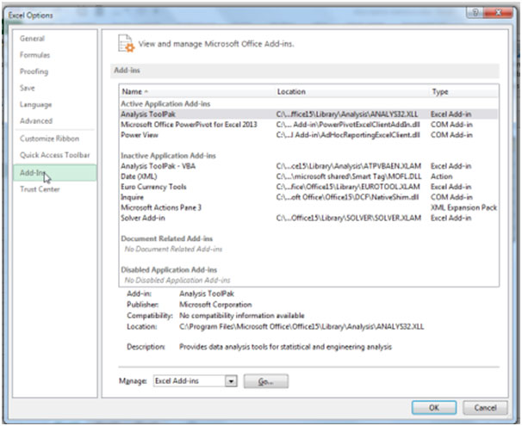
Task: Open the Manage dropdown arrow
Action: (x=231, y=381)
